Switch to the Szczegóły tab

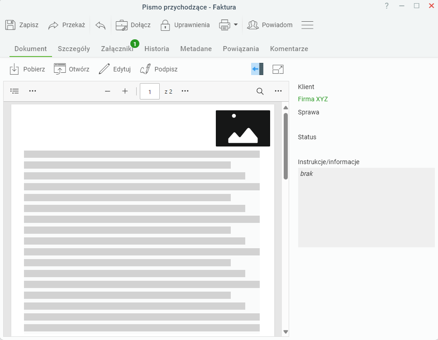[74, 49]
